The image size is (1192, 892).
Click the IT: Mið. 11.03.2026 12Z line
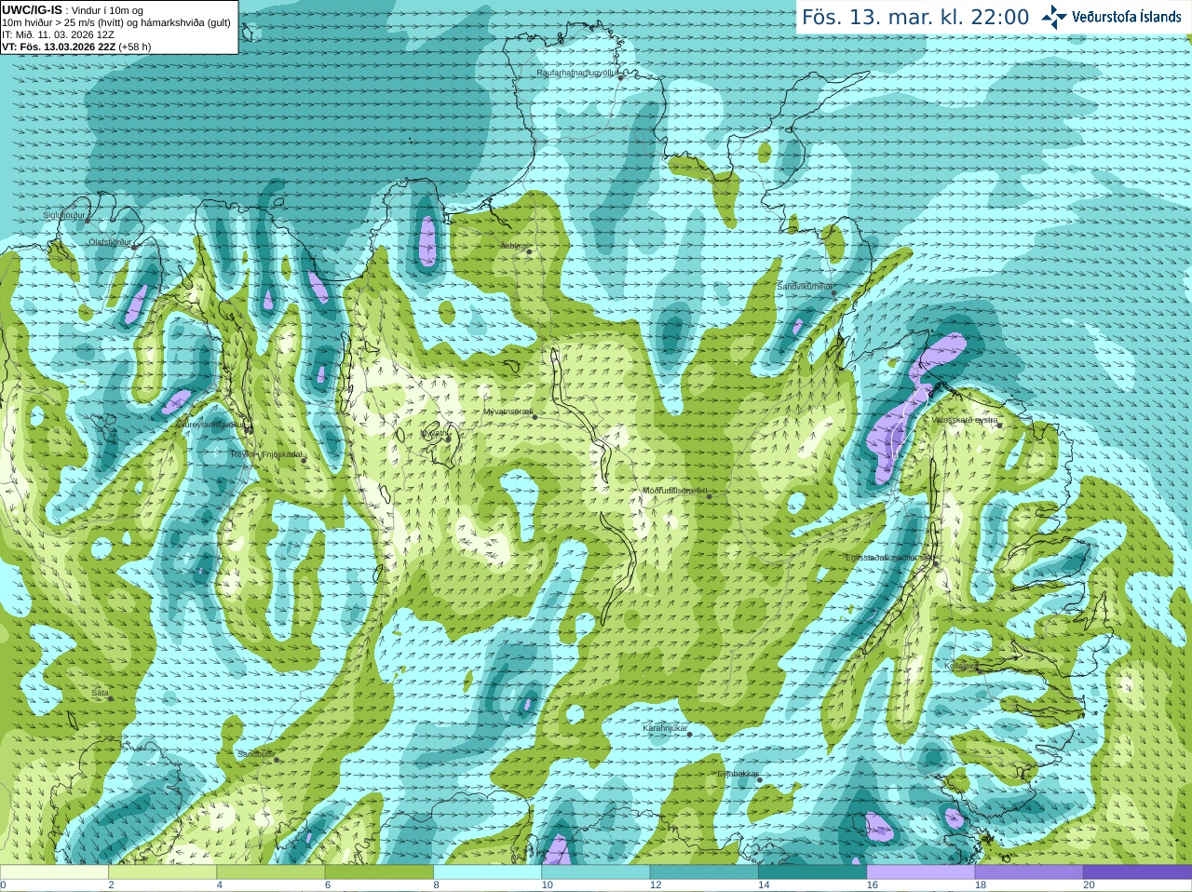(x=58, y=34)
